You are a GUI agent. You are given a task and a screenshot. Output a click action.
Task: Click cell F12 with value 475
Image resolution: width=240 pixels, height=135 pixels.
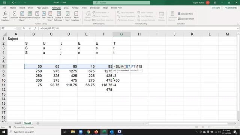click(104, 90)
